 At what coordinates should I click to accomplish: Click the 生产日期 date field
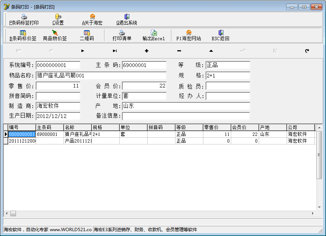(58, 116)
